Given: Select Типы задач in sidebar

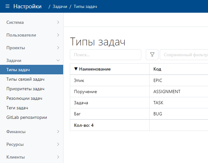Looking at the screenshot, I should coord(31,70).
